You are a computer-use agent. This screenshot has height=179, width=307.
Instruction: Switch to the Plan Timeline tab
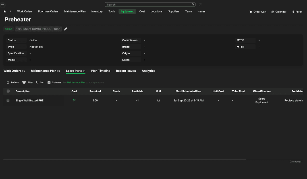point(101,71)
